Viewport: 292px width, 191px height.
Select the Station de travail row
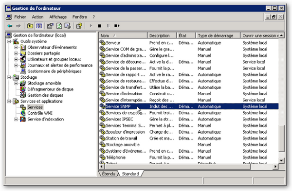click(189, 138)
